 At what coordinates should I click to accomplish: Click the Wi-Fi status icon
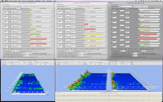tap(141, 1)
